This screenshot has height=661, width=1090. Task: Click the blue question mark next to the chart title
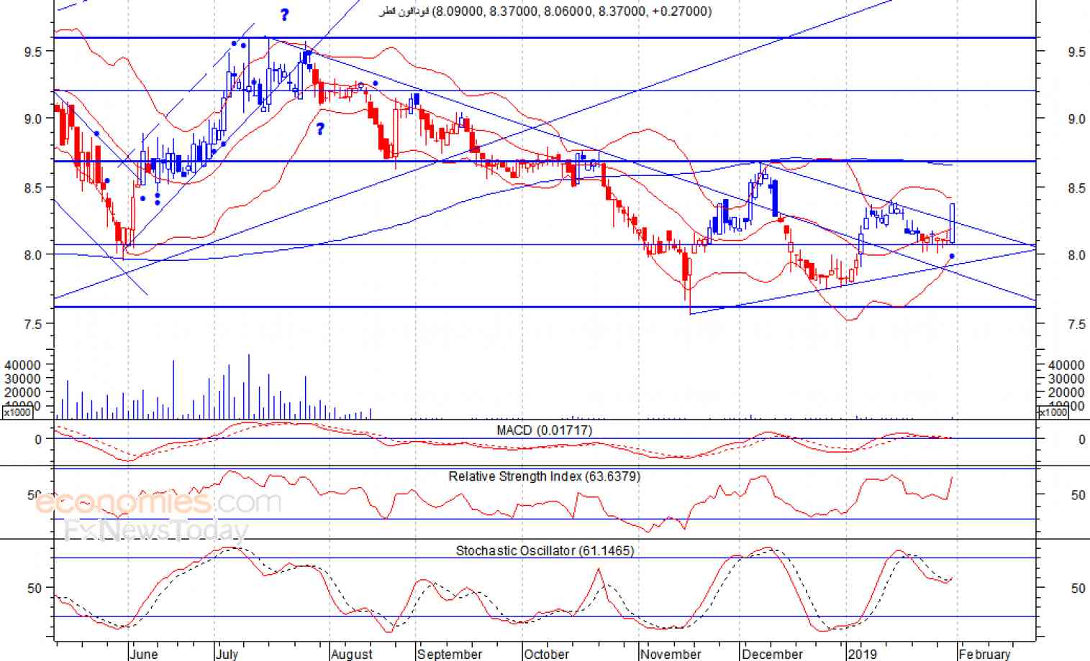click(x=285, y=14)
